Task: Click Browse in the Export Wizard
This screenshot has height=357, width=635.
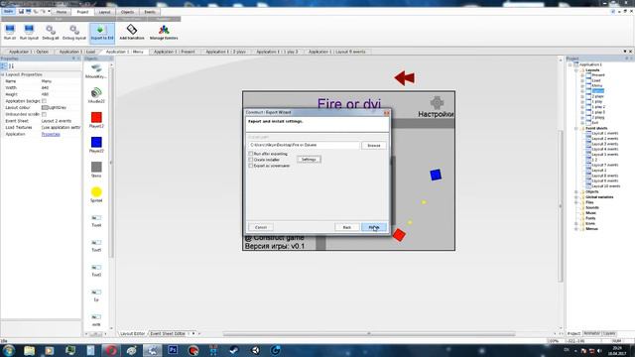Action: tap(373, 146)
